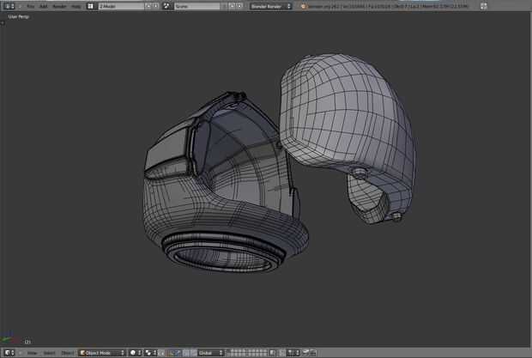
Task: Expand the Blender Render engine dropdown
Action: 270,6
